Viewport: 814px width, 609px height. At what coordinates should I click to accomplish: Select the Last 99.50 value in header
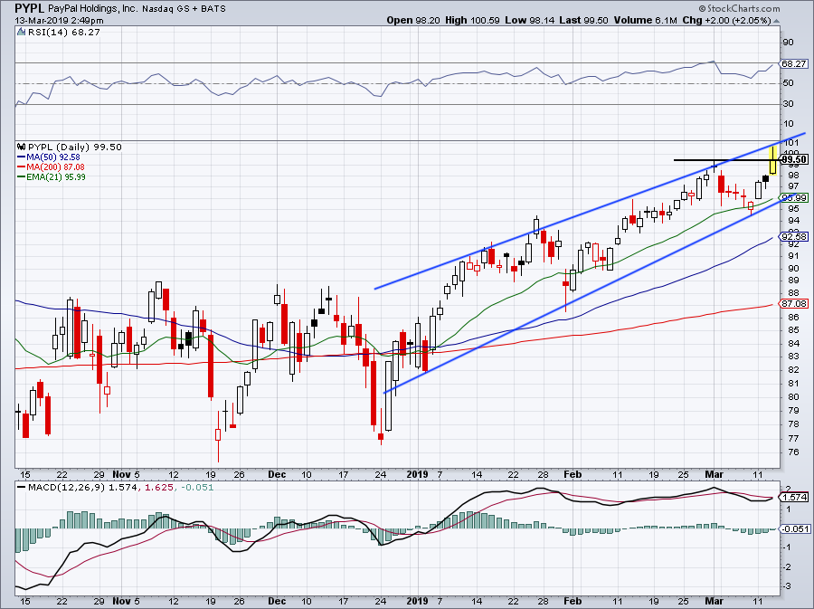pos(583,20)
